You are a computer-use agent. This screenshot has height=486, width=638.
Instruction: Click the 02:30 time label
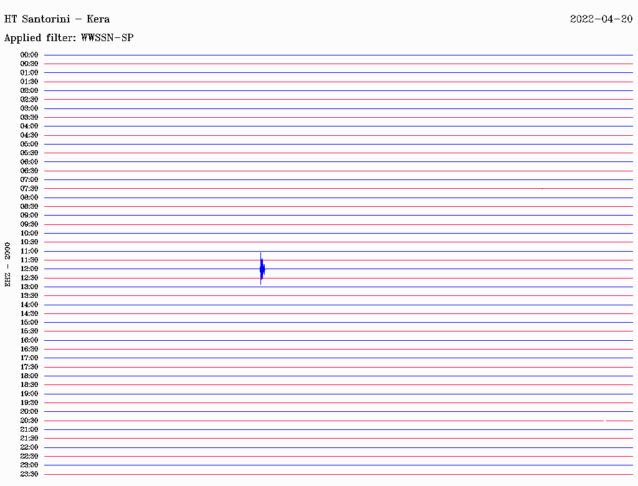pyautogui.click(x=29, y=100)
